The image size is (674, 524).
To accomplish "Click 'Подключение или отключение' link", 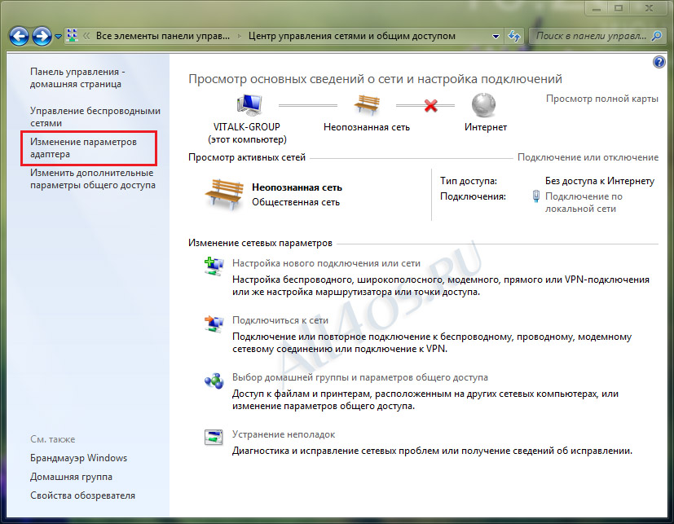I will (588, 157).
